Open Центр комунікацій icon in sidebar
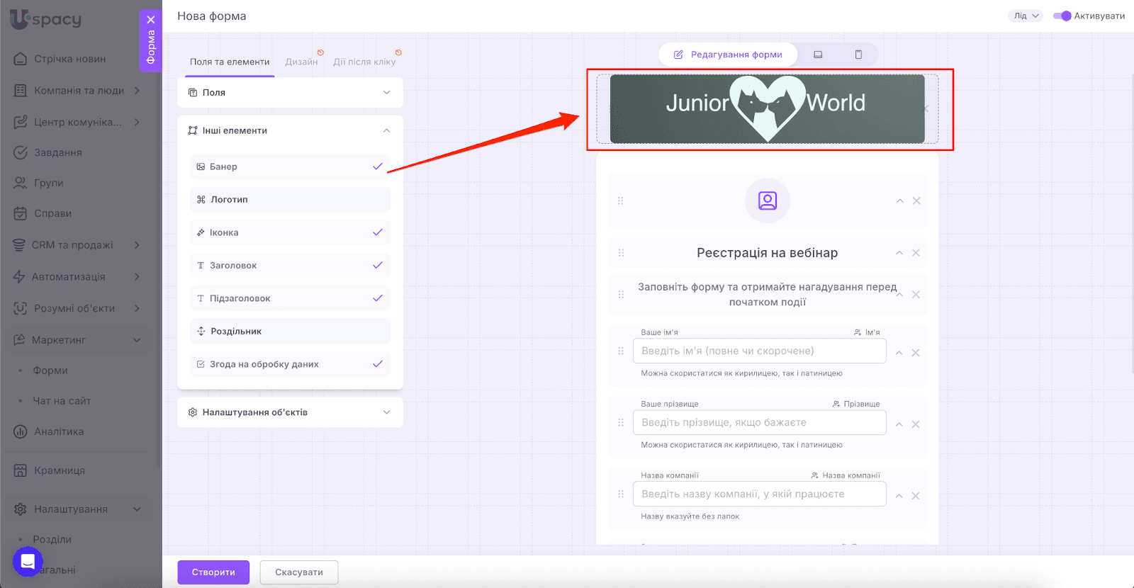 coord(21,122)
